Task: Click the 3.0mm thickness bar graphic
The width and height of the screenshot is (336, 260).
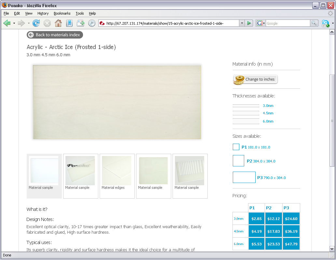Action: tap(246, 106)
